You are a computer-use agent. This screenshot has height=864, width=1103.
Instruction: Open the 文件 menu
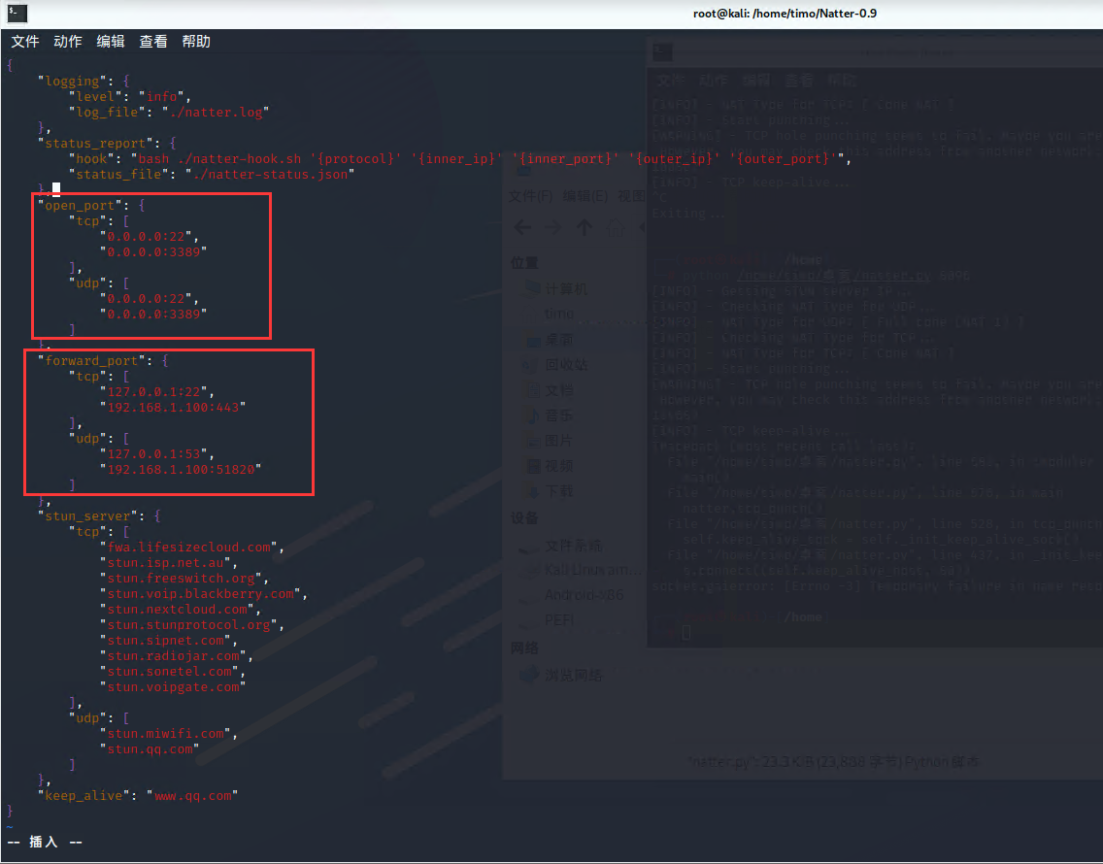tap(24, 42)
